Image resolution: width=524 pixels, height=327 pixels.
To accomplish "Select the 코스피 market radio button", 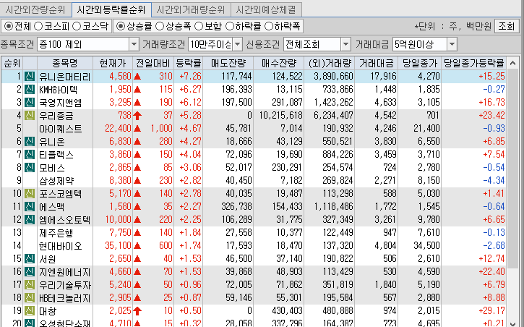I will click(x=38, y=26).
